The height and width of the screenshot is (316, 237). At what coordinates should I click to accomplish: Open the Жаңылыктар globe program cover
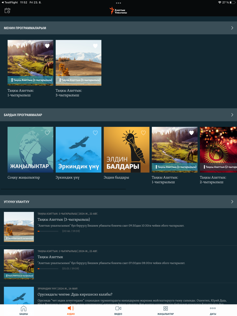(x=30, y=149)
